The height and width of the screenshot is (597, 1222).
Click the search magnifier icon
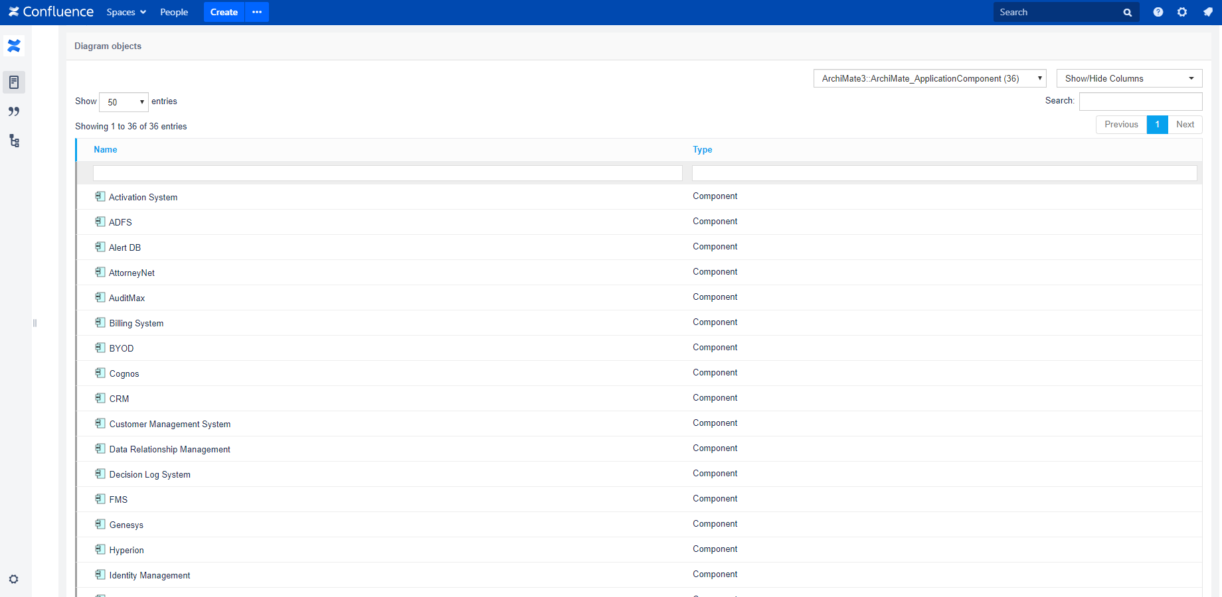(1127, 13)
